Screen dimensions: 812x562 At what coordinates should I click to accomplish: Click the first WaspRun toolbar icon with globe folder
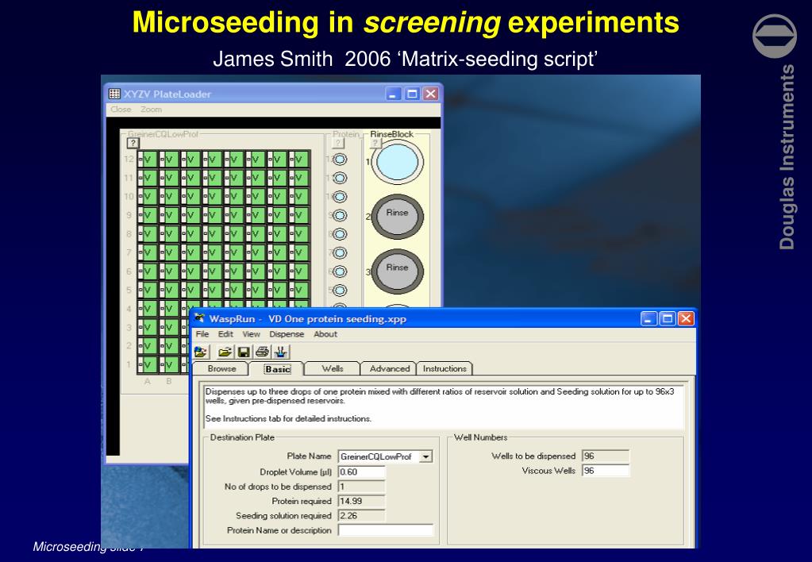click(201, 352)
